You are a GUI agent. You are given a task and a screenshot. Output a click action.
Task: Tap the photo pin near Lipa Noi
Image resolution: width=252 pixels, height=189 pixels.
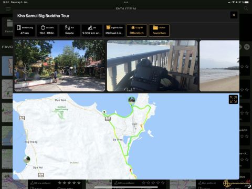click(27, 160)
